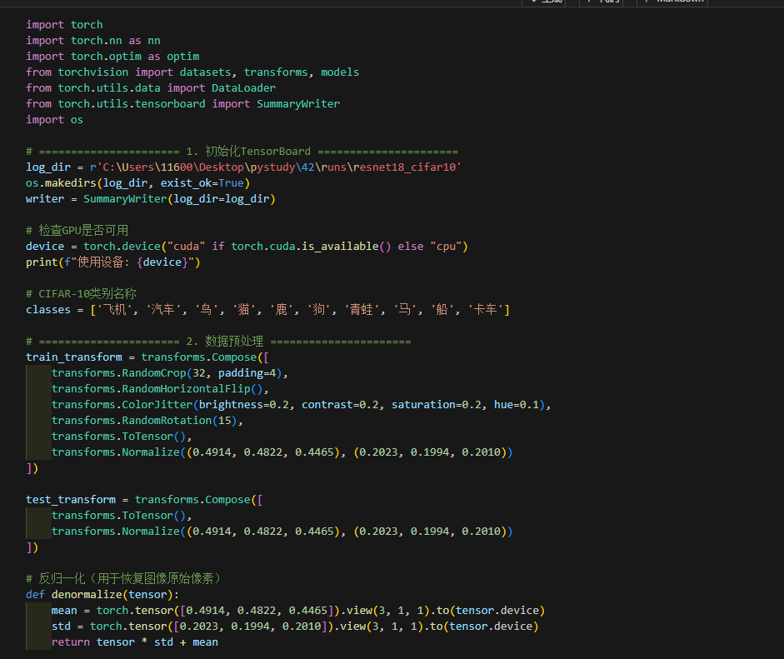Click 'classes' variable name
Viewport: 784px width, 659px height.
click(48, 309)
